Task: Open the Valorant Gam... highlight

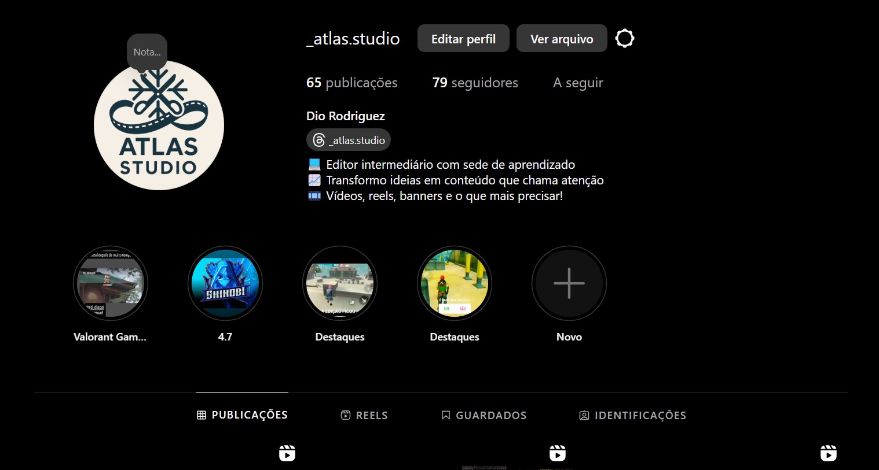Action: click(111, 283)
